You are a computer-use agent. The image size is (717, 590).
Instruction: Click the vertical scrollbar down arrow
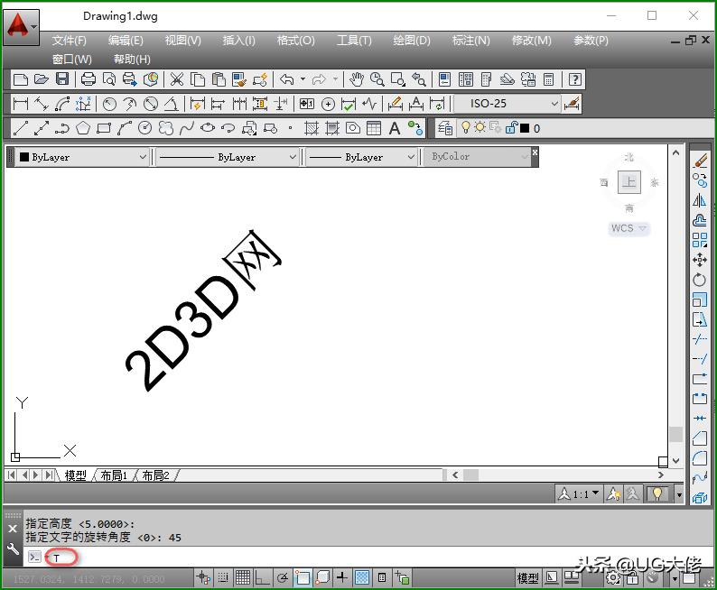675,460
